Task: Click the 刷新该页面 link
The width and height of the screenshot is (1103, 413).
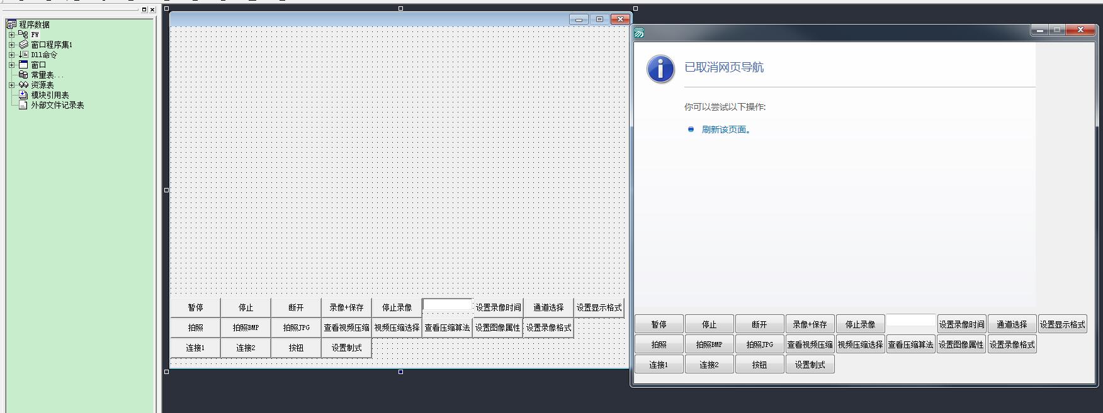Action: (x=725, y=129)
